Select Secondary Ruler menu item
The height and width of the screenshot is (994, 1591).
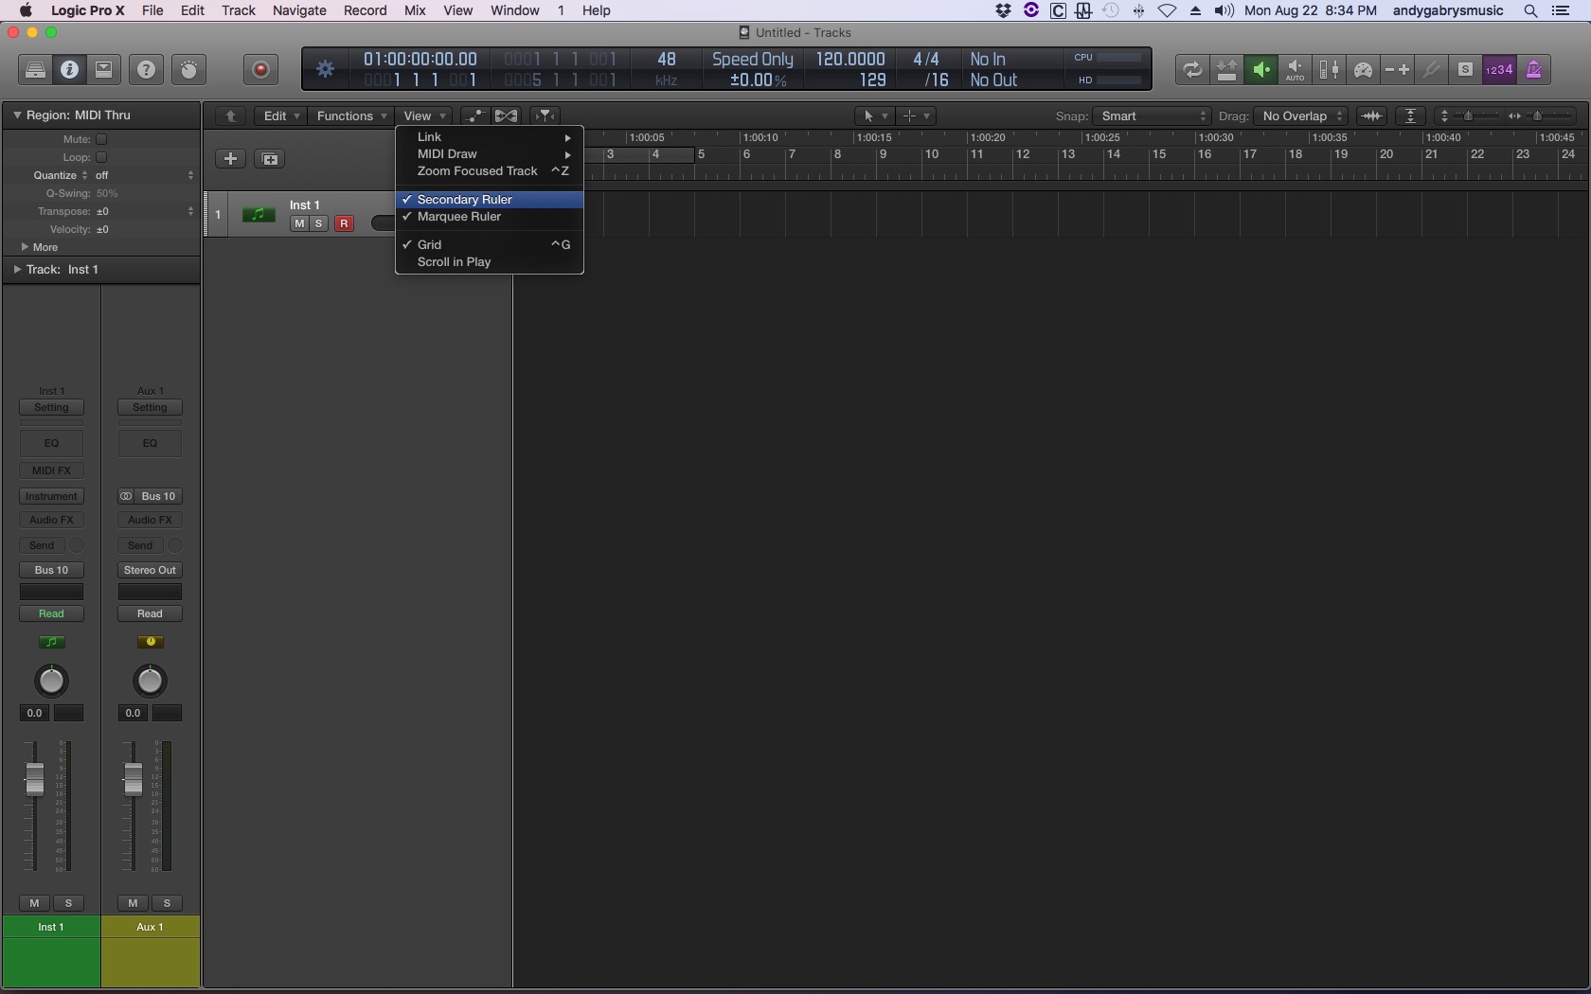(x=489, y=200)
